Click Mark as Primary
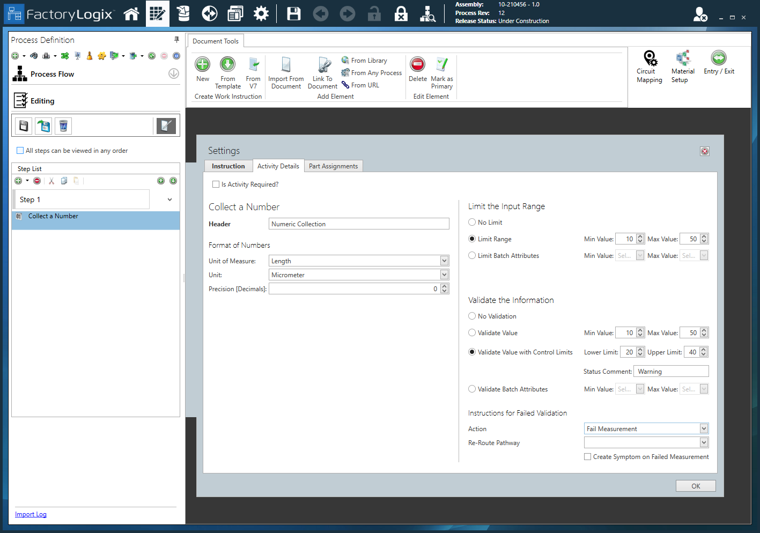The image size is (760, 533). coord(441,71)
